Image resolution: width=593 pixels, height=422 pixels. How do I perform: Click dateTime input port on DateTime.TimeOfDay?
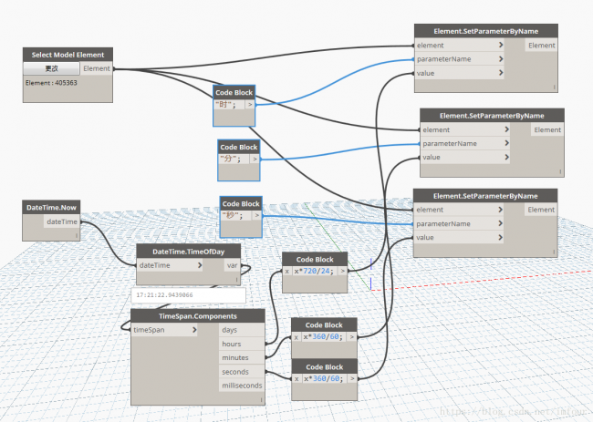click(x=168, y=265)
